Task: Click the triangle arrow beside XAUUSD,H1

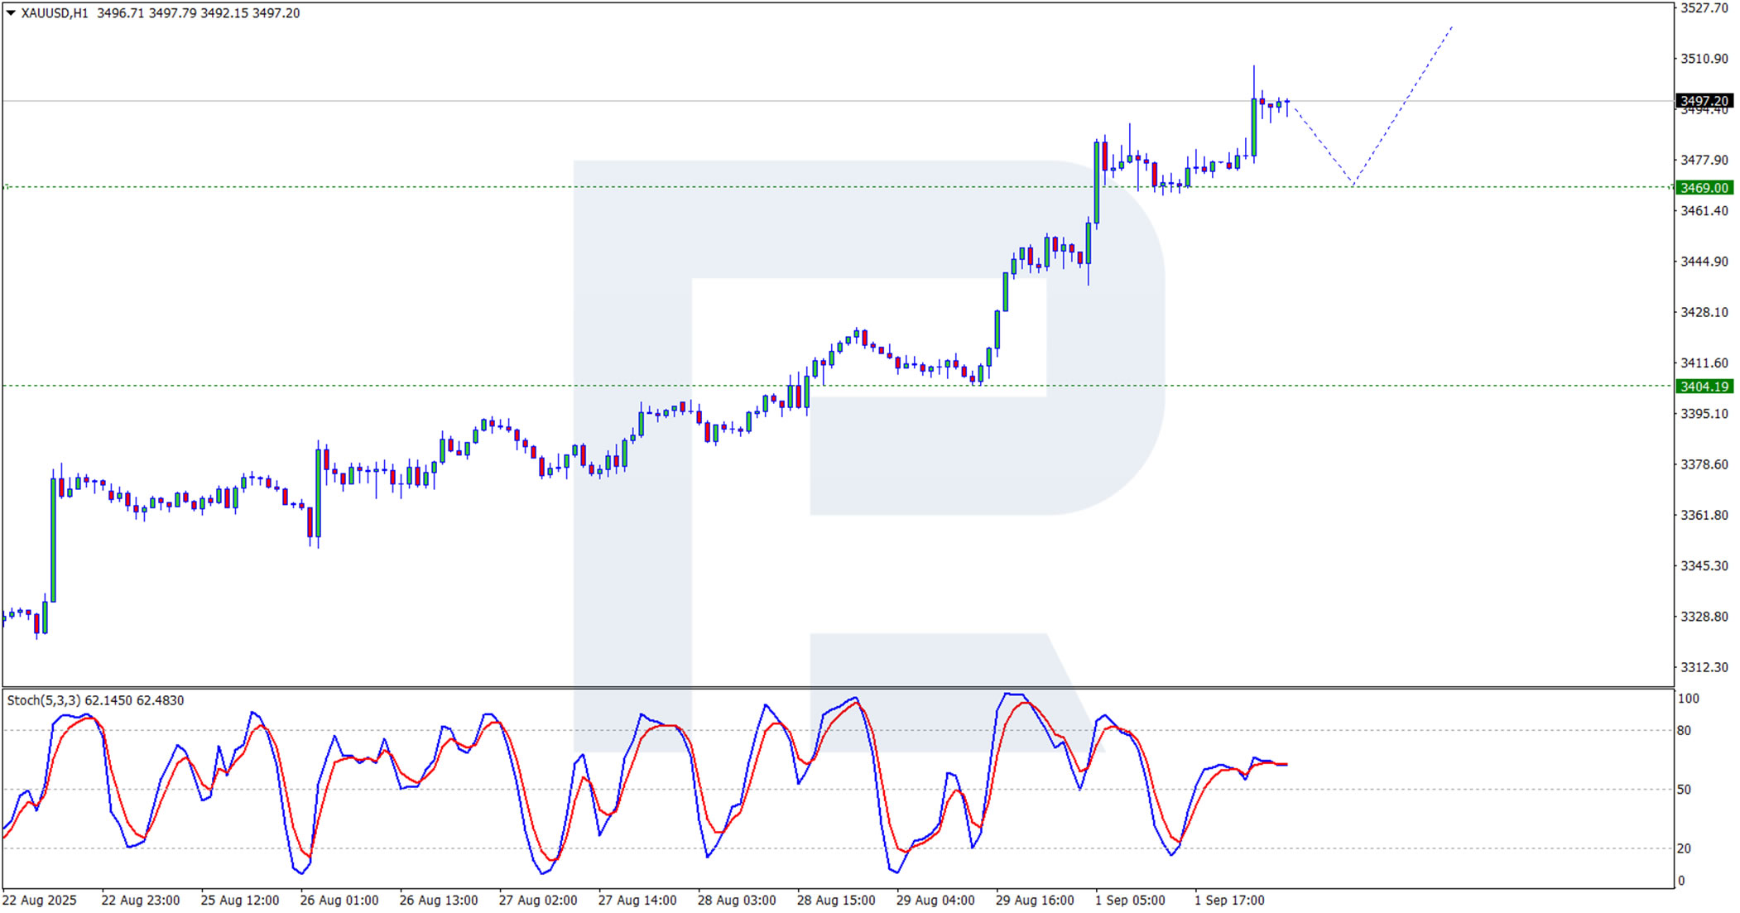Action: (x=11, y=13)
